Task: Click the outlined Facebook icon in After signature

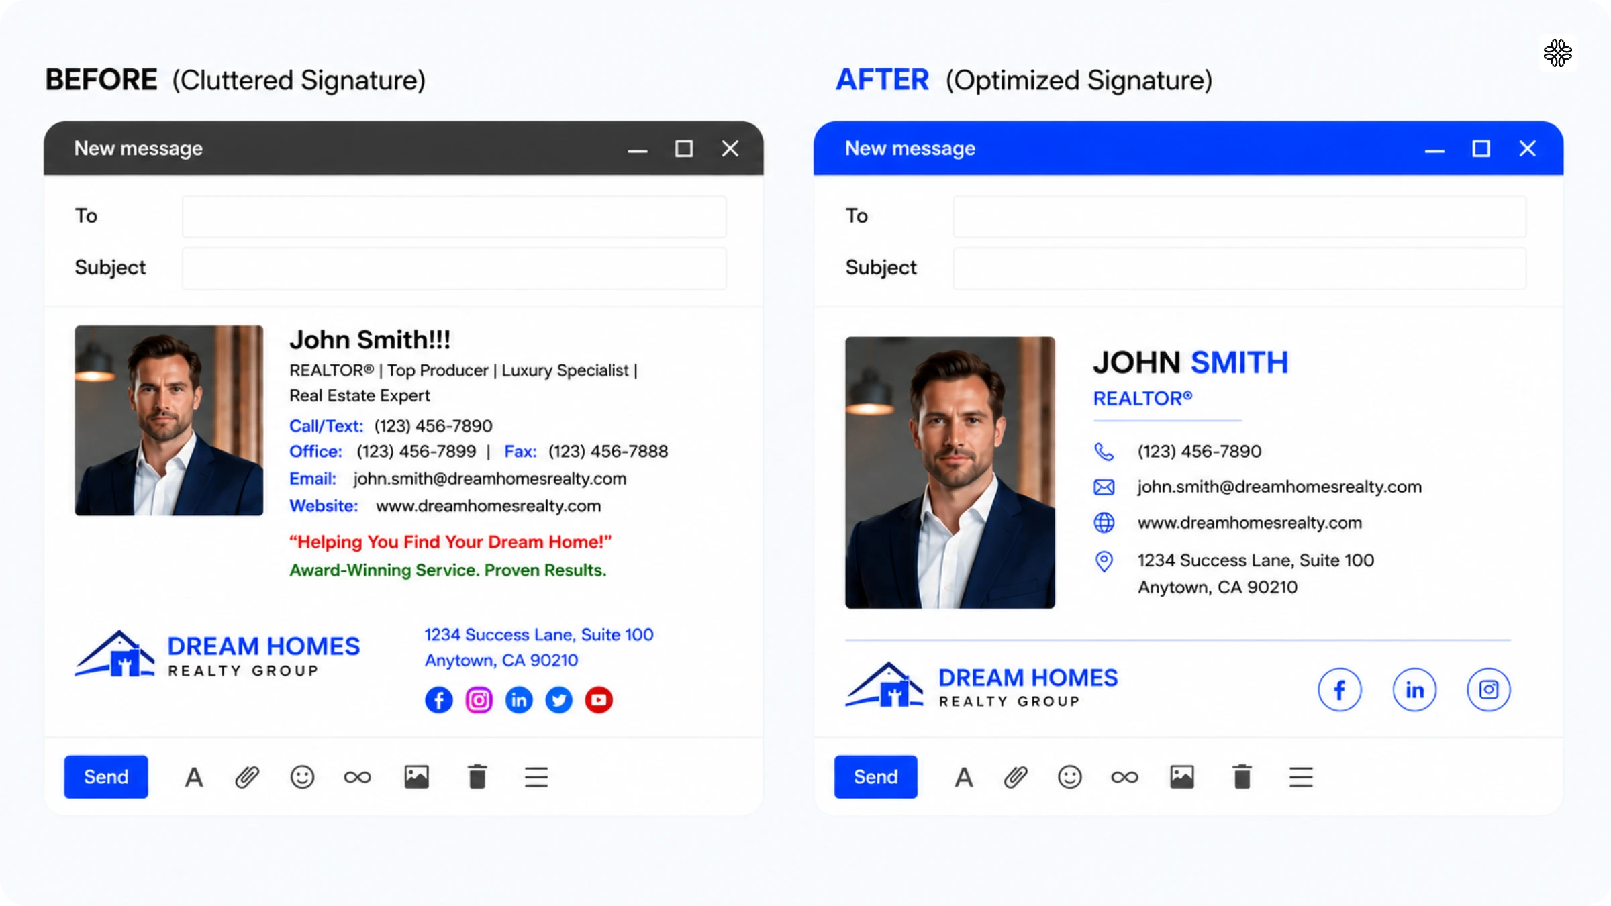Action: click(x=1340, y=689)
